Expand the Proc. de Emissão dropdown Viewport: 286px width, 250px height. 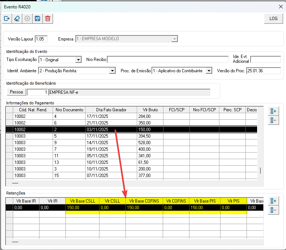pos(209,70)
